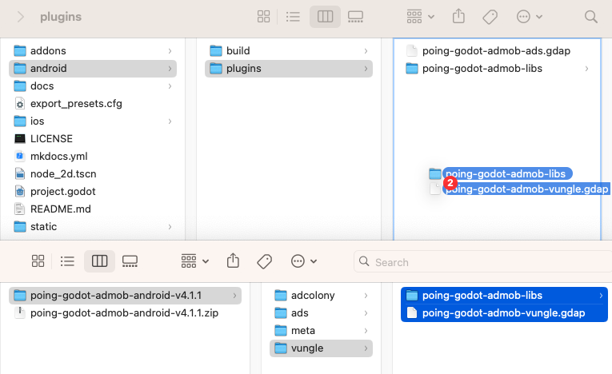Select poing-godot-admob-ads.gdap file
This screenshot has height=374, width=612.
coord(497,50)
